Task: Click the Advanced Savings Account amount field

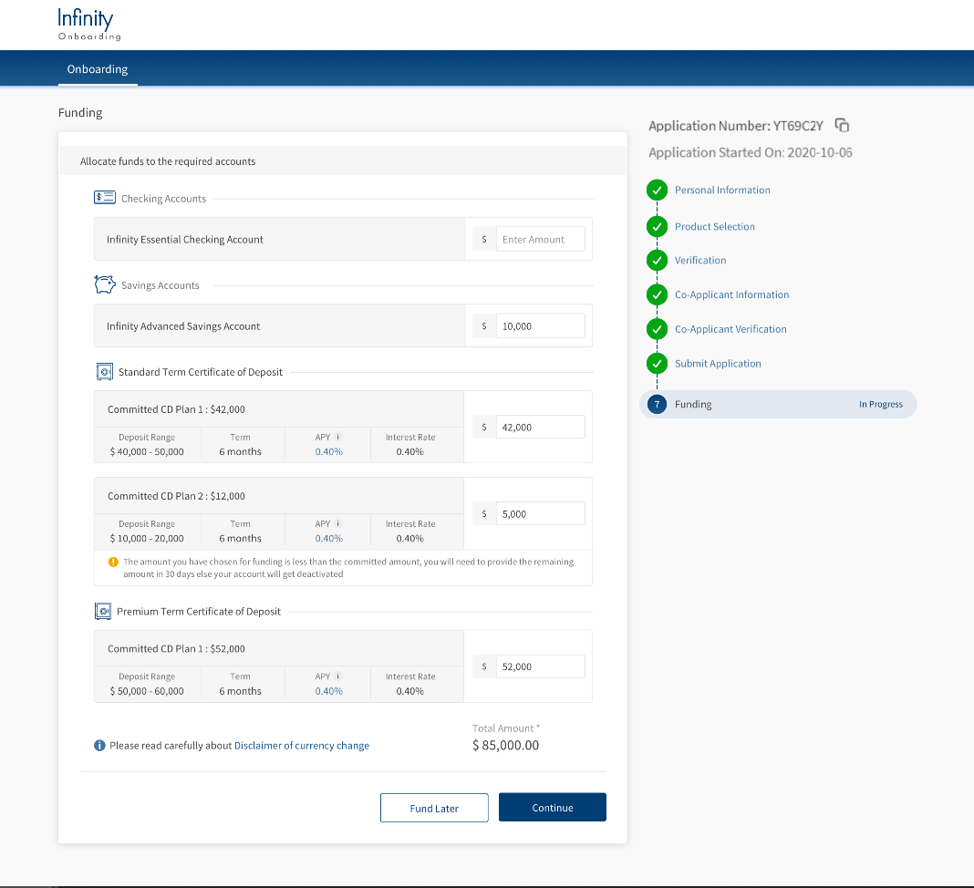Action: 540,326
